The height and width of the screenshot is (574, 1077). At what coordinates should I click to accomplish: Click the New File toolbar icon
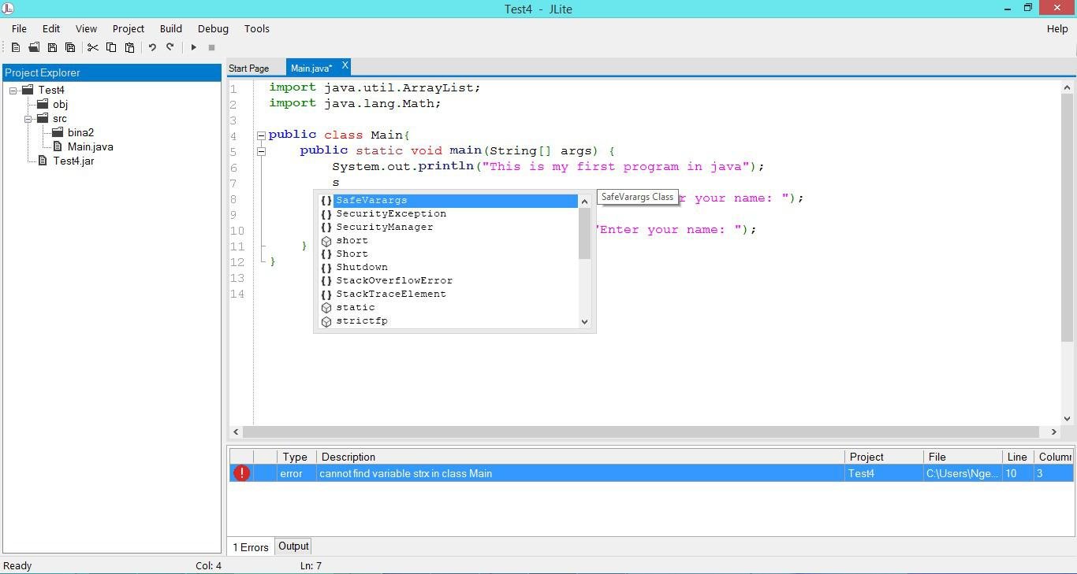16,48
